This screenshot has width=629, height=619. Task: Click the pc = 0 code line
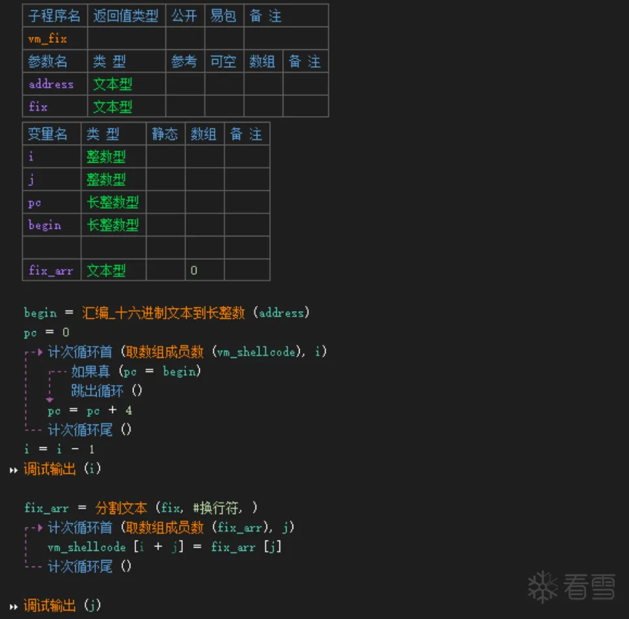pos(47,333)
